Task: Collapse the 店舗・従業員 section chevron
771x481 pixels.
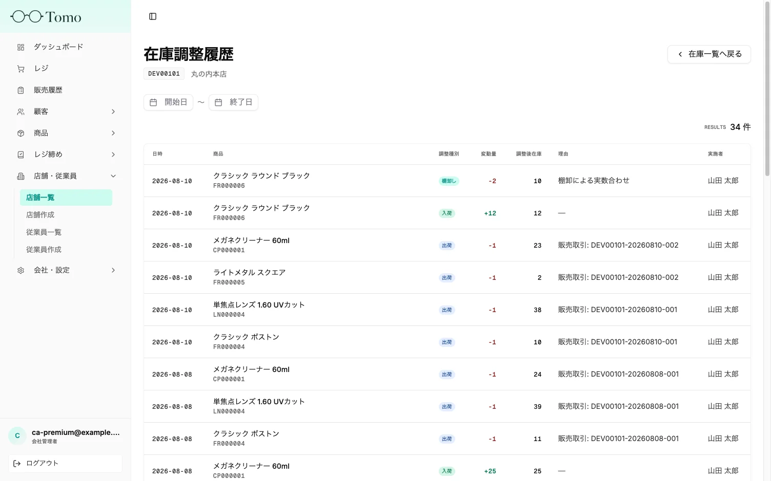Action: pos(113,176)
